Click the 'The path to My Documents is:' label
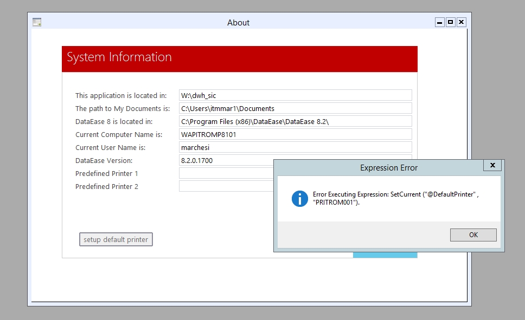 click(x=123, y=109)
